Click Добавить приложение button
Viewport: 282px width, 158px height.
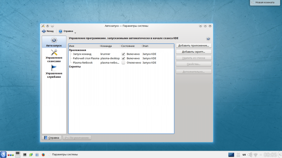(194, 46)
